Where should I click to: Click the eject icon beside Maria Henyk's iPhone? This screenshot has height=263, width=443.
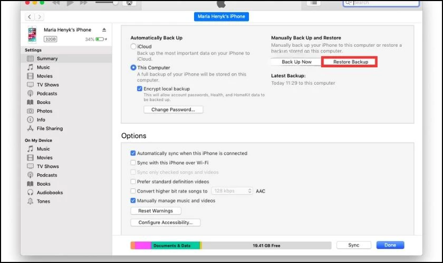pyautogui.click(x=104, y=30)
